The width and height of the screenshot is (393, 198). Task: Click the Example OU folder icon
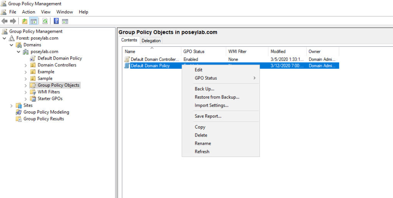33,72
